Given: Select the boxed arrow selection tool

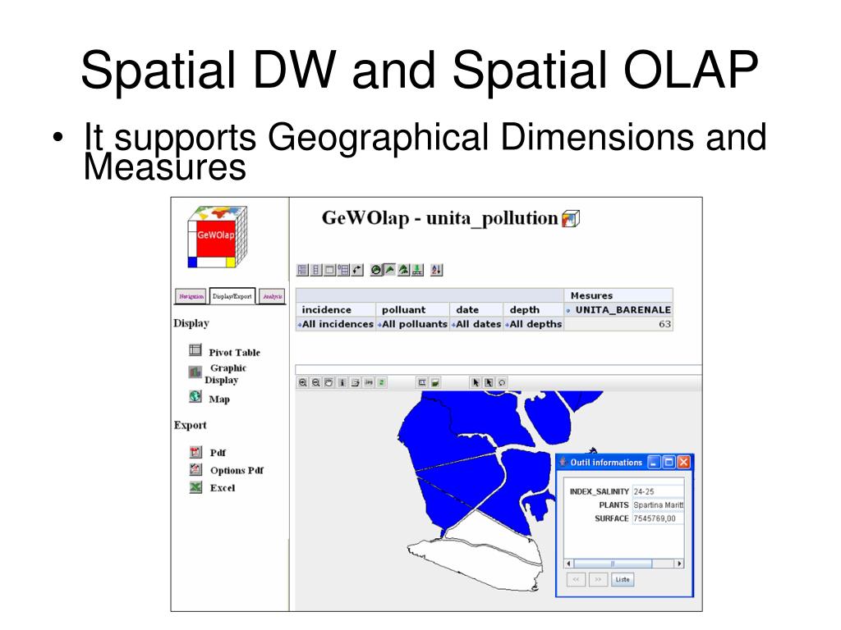Looking at the screenshot, I should tap(489, 382).
